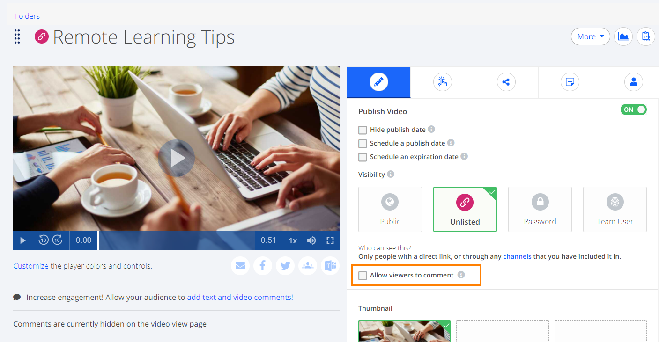The width and height of the screenshot is (659, 342).
Task: Share the video by email icon
Action: pos(240,266)
